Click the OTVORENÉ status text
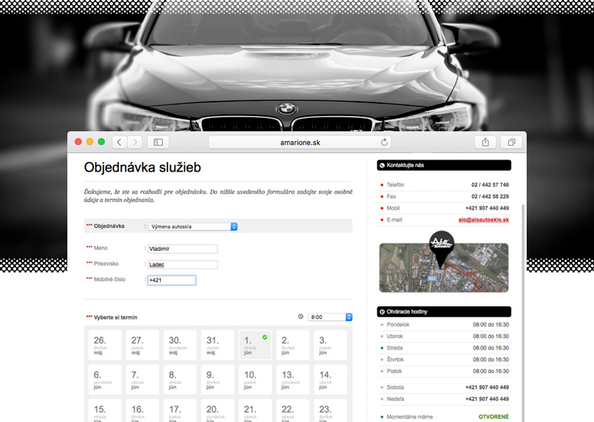This screenshot has height=422, width=594. (494, 416)
